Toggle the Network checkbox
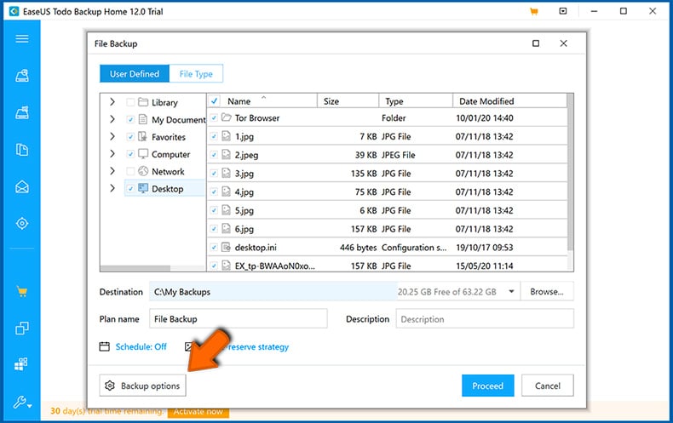 [x=130, y=171]
